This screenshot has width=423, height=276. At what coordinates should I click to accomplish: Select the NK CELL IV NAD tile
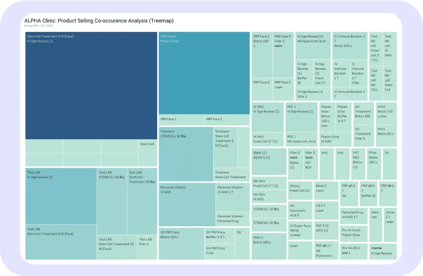point(269,197)
